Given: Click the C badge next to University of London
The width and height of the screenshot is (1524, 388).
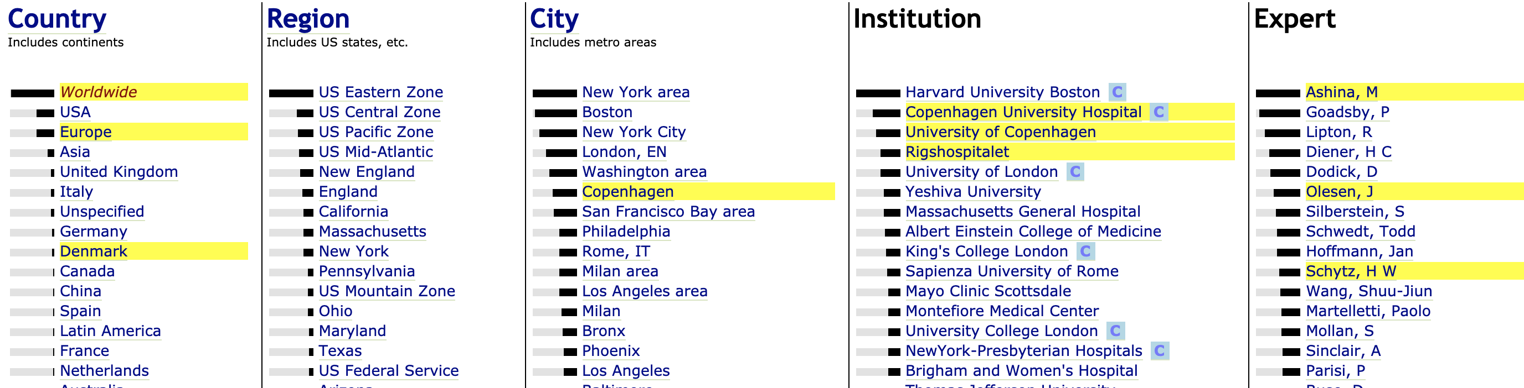Looking at the screenshot, I should 1075,172.
